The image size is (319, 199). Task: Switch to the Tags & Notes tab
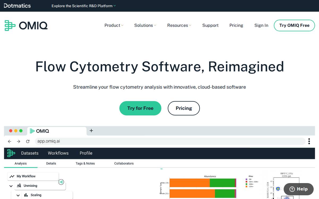(x=85, y=163)
